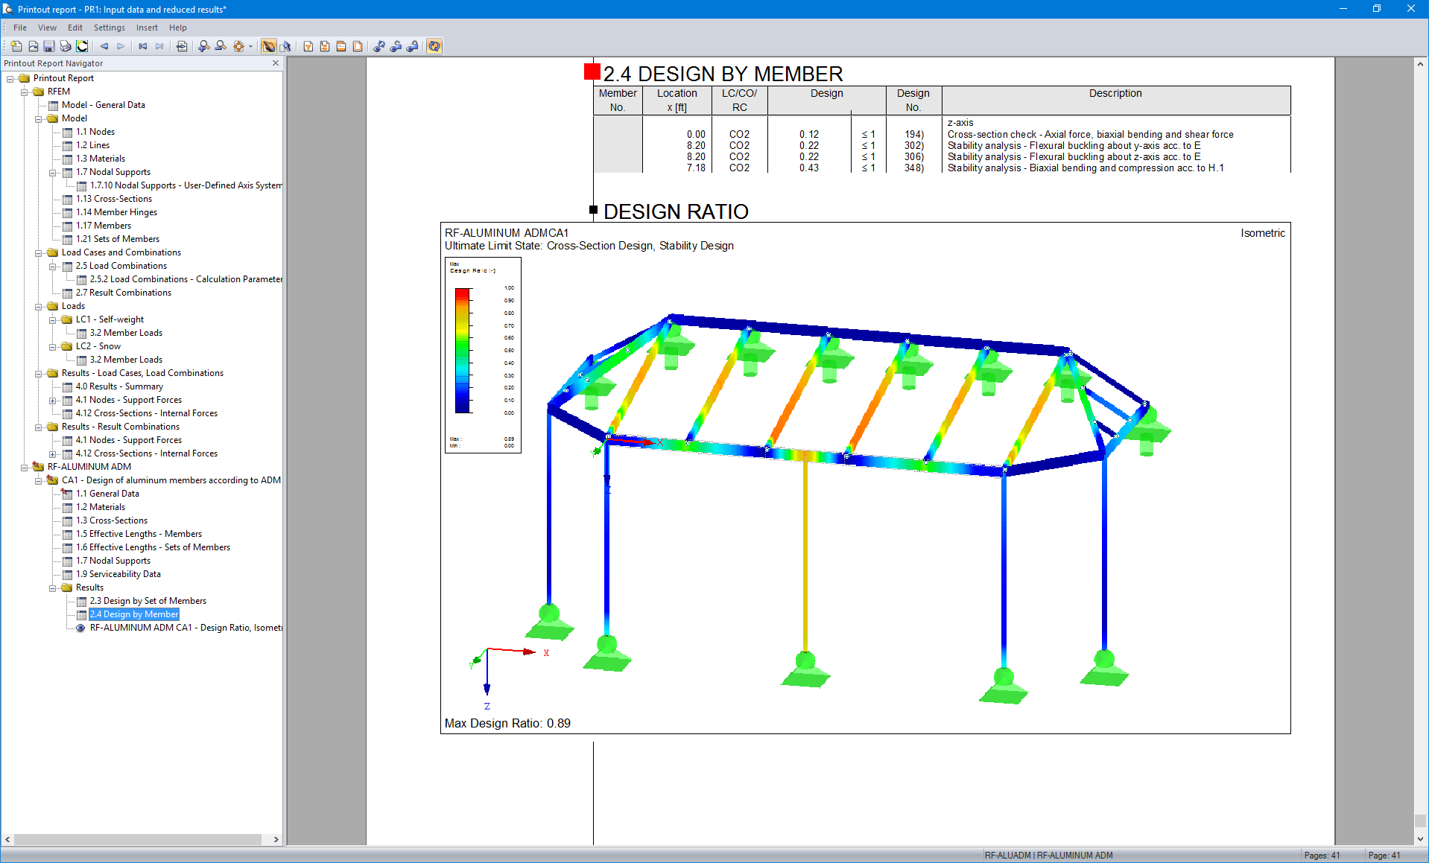The height and width of the screenshot is (863, 1429).
Task: Open the View menu
Action: coord(47,28)
